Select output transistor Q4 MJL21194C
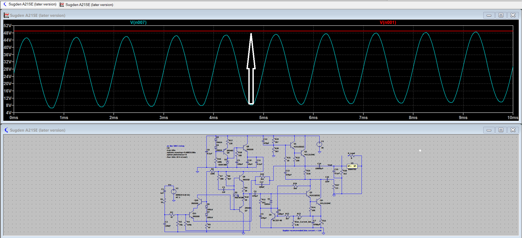The height and width of the screenshot is (238, 522). pos(319,202)
